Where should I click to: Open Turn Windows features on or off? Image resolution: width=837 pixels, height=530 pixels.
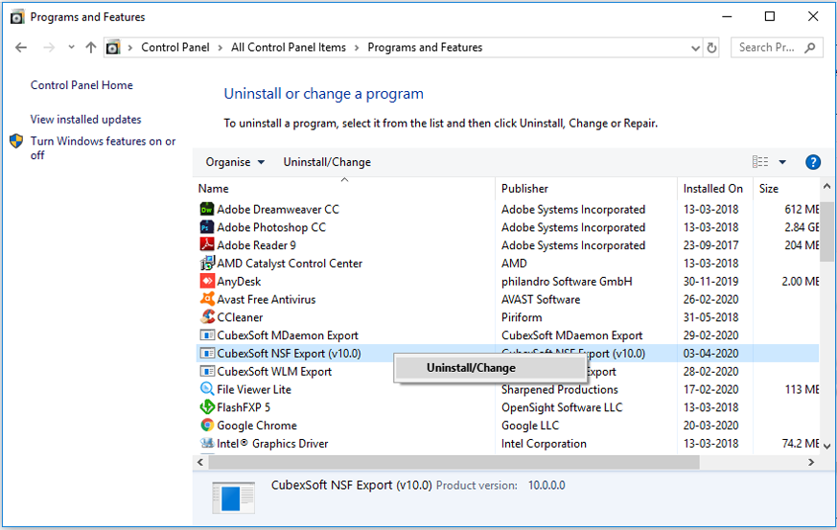click(x=103, y=148)
